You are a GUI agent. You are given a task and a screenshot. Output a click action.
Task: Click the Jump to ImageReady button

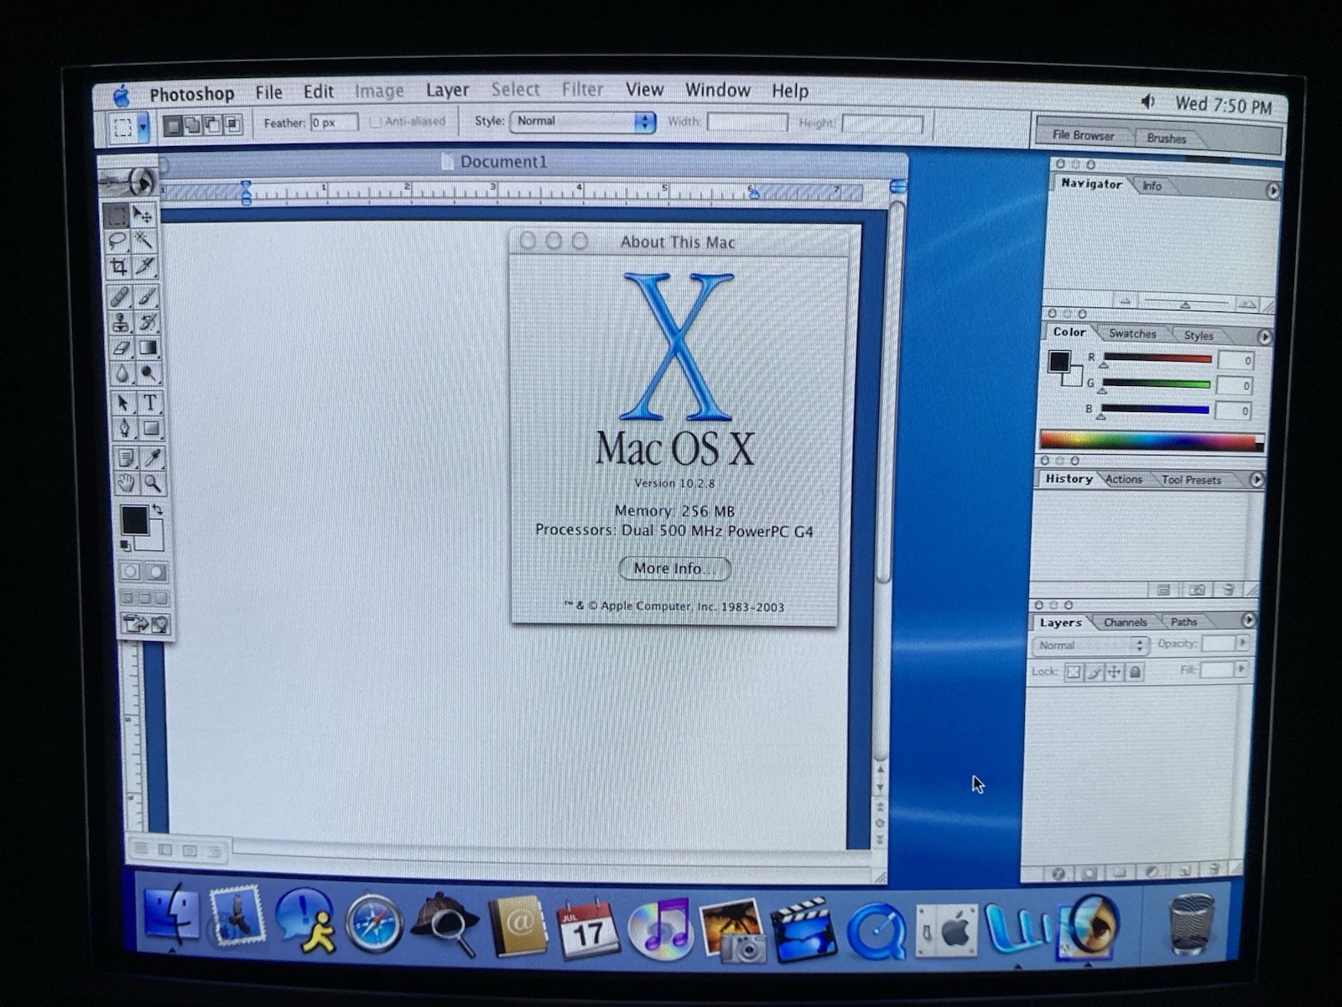tap(146, 624)
